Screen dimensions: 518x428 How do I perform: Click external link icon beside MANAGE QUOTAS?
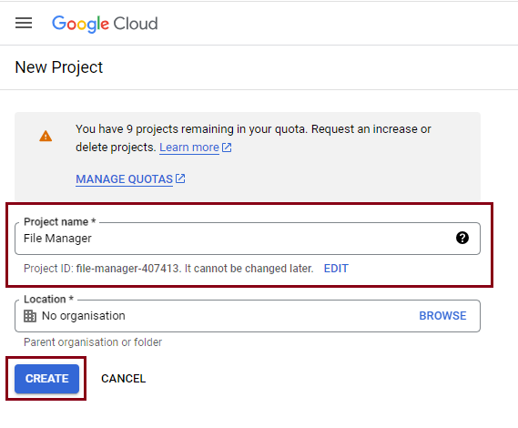180,178
